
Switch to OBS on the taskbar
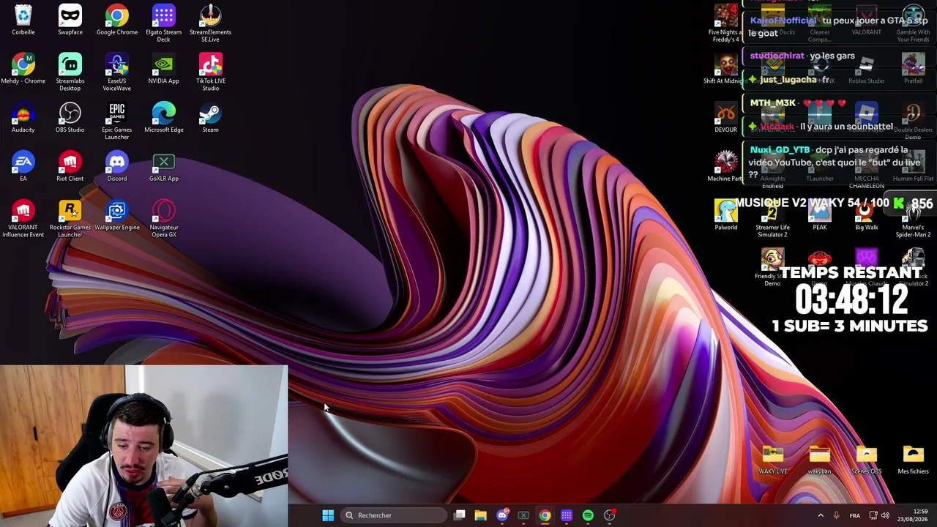click(609, 515)
